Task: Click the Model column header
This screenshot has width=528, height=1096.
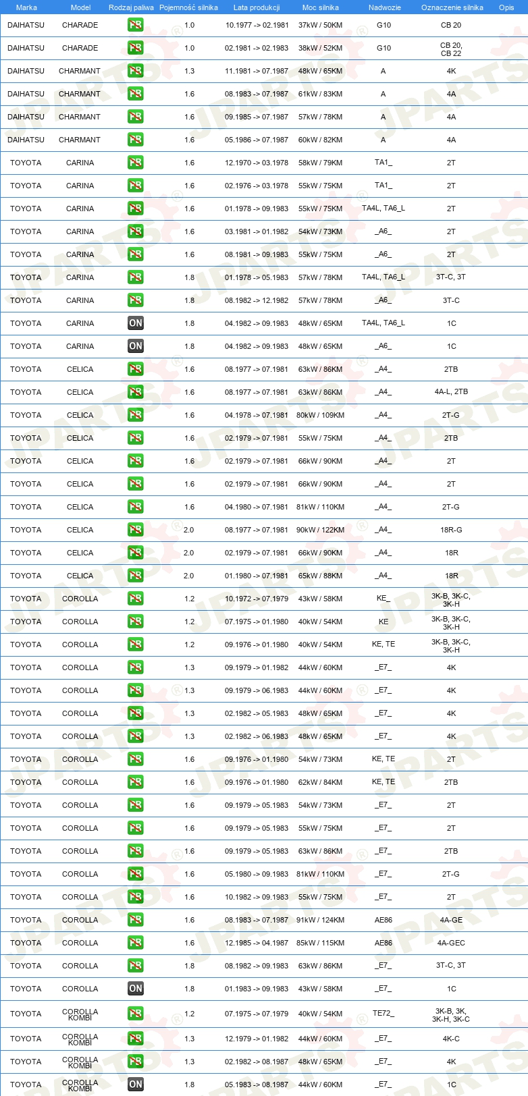Action: point(80,7)
